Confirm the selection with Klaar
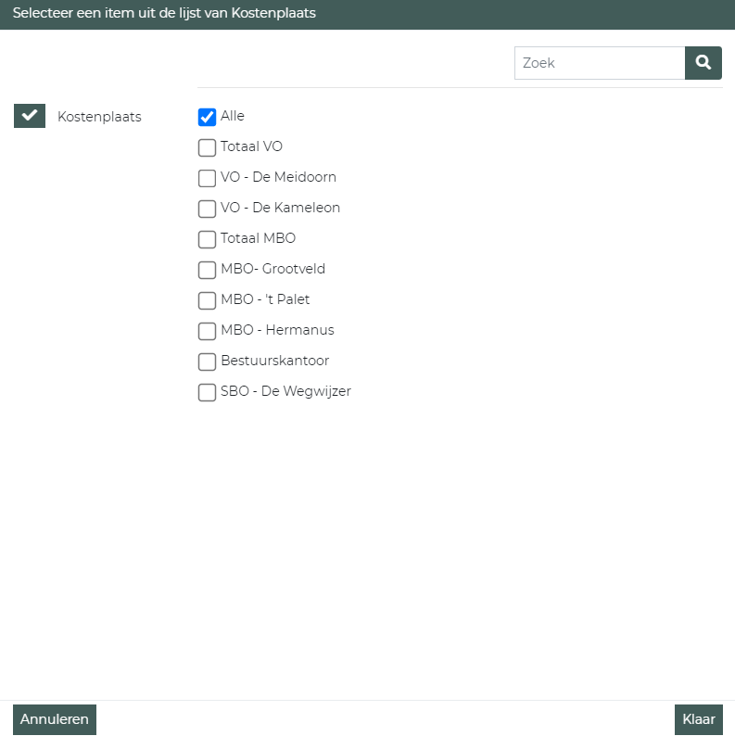 coord(698,719)
